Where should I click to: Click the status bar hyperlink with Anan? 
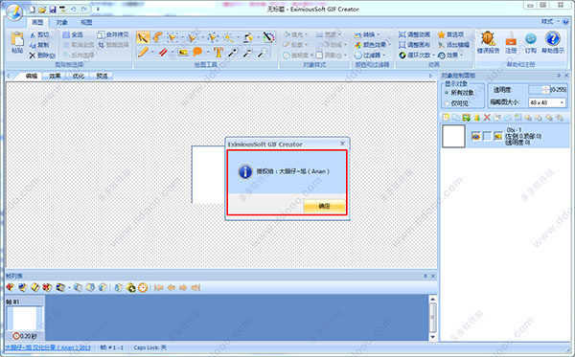(x=48, y=347)
